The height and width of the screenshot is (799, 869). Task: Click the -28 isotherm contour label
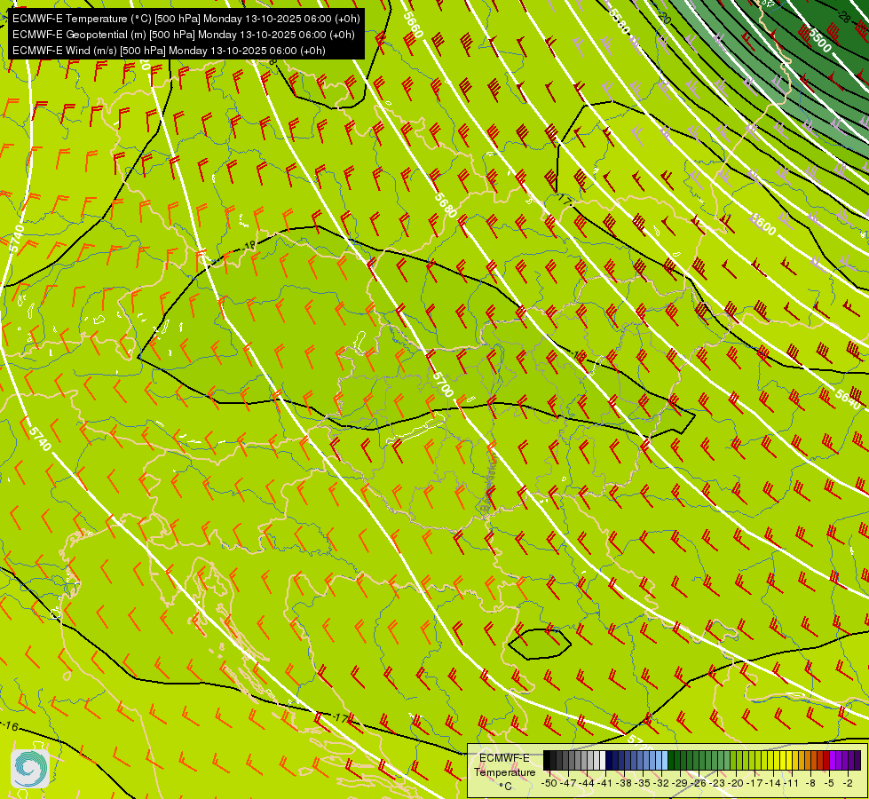(x=843, y=17)
